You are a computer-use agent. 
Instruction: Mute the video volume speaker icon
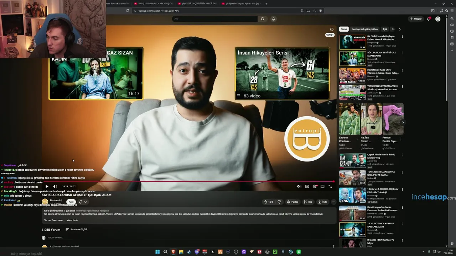55,186
